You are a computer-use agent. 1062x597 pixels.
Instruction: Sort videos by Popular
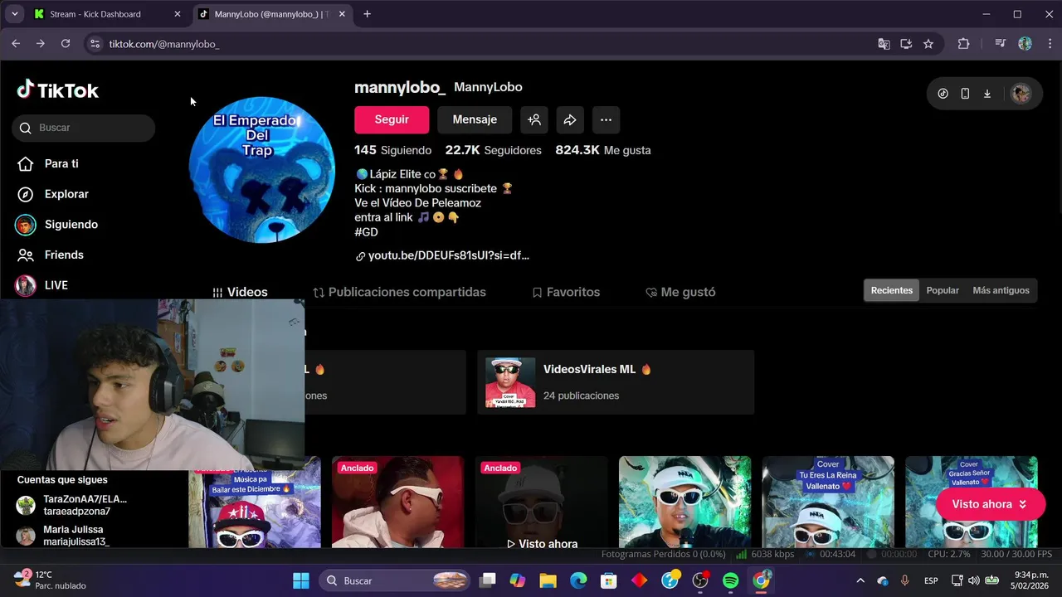pos(943,290)
